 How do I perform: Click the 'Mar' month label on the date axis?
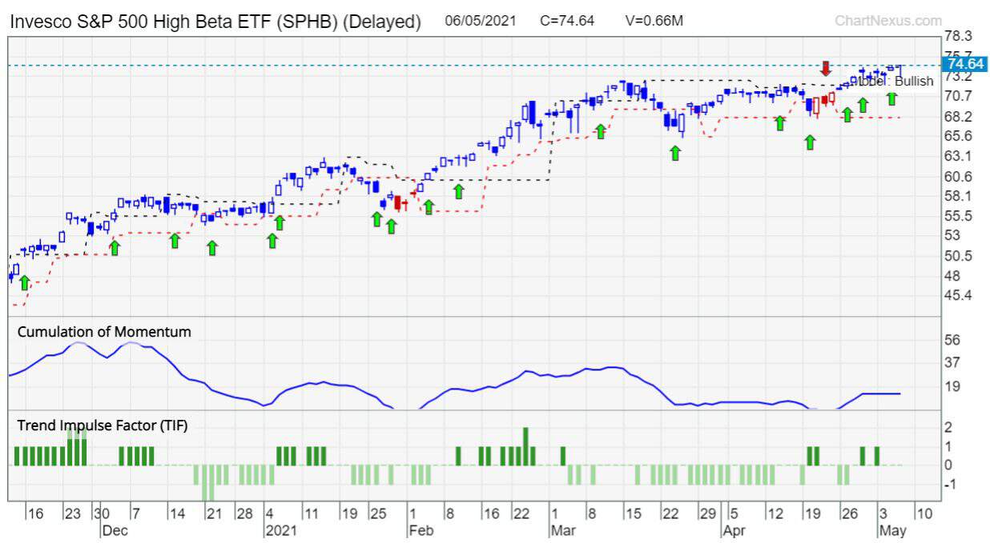pyautogui.click(x=562, y=530)
